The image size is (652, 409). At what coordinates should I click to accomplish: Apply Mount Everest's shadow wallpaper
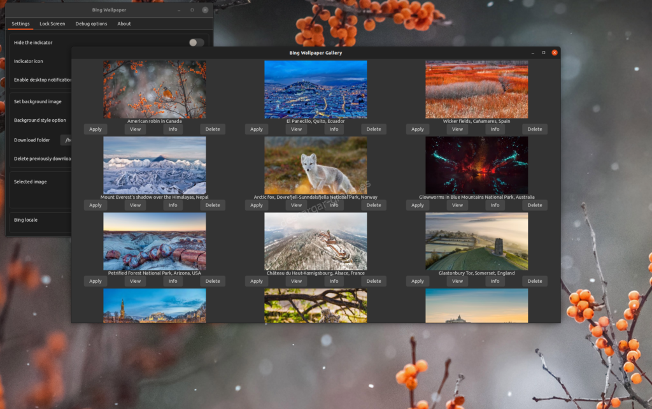click(x=95, y=204)
